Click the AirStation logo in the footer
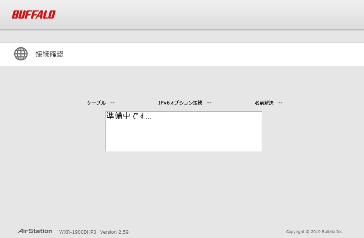This screenshot has width=364, height=238. tap(35, 231)
